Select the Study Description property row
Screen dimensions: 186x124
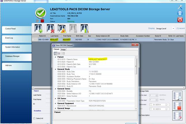96,81
